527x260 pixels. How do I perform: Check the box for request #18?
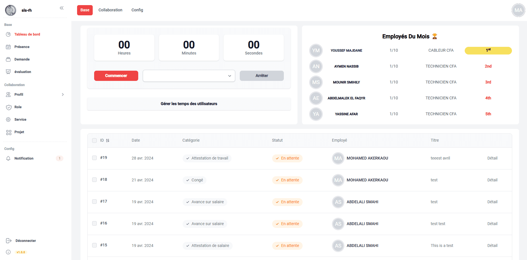pos(94,180)
